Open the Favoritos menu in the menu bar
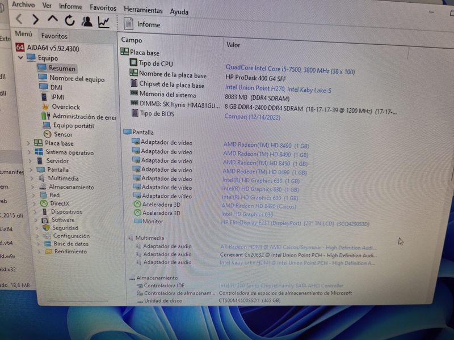 click(x=103, y=8)
